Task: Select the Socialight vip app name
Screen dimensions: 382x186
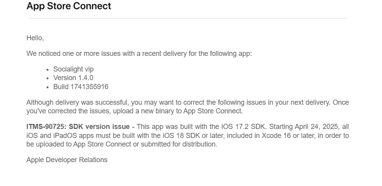Action: [x=74, y=69]
